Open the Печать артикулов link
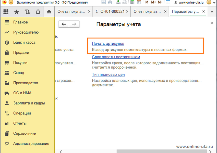217x153 pixels. click(x=108, y=44)
